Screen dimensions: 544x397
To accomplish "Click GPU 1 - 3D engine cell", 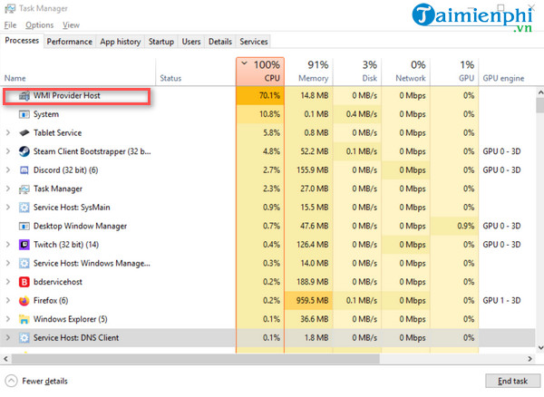I will 501,301.
